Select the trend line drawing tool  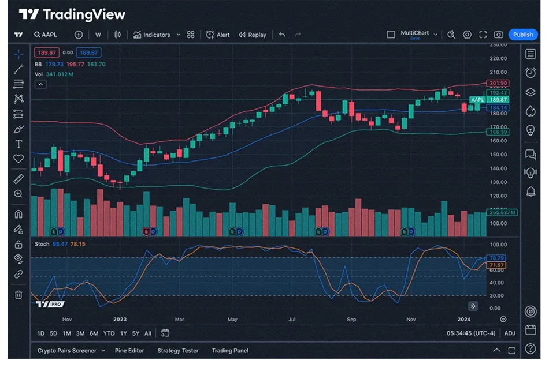pos(18,69)
